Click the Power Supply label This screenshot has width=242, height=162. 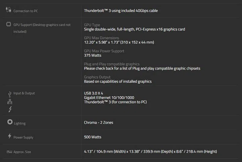(23, 137)
